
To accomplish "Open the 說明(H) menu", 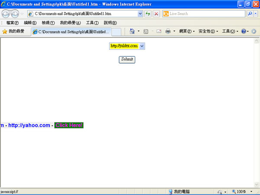I will point(110,23).
